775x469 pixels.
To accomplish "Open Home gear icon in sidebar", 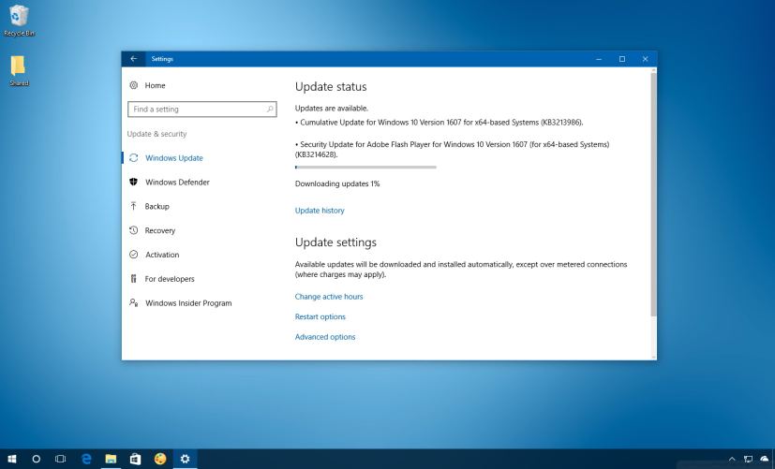I will point(133,85).
